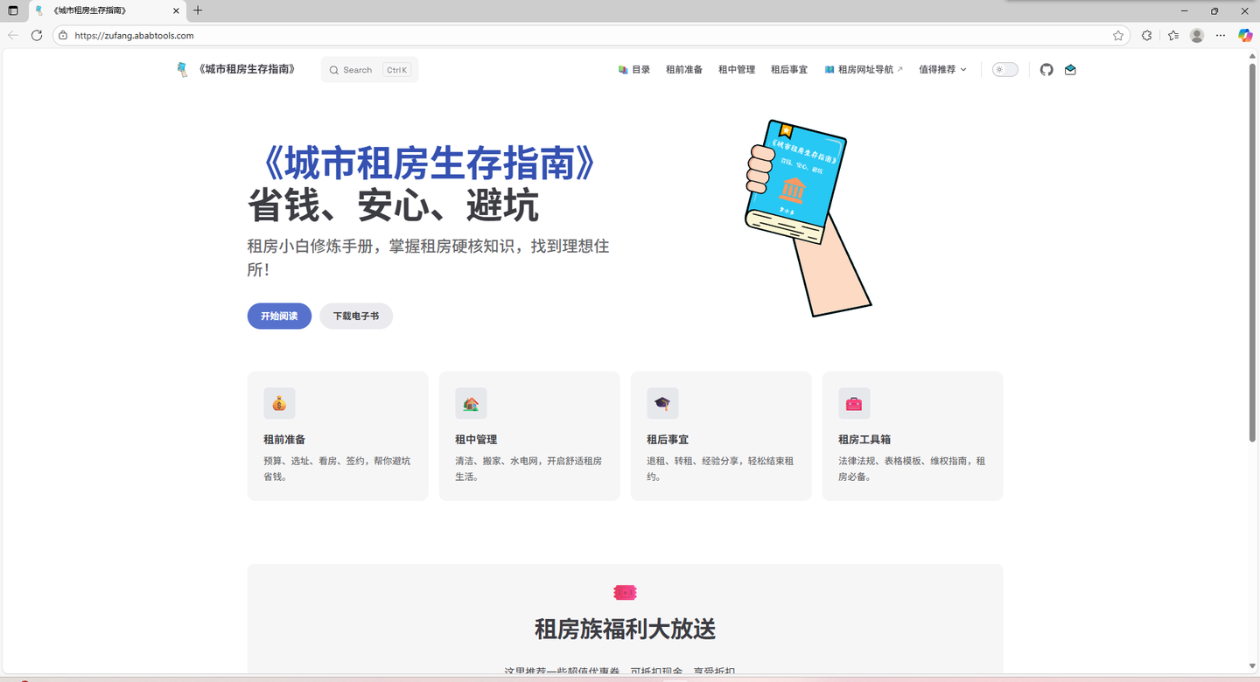Open 租前准备 in the navigation bar
Screen dimensions: 1260x682
point(684,70)
